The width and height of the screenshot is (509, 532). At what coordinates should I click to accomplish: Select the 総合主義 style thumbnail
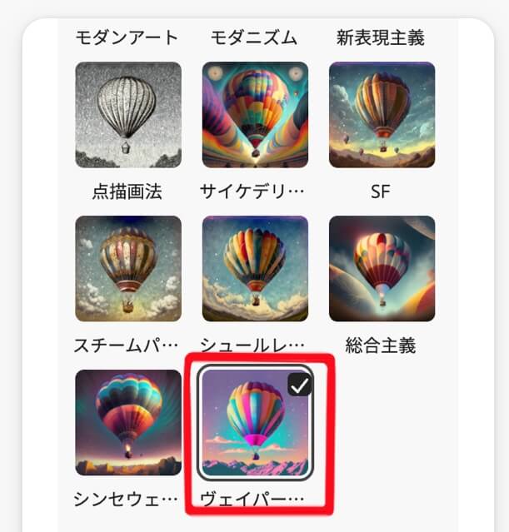(x=382, y=268)
